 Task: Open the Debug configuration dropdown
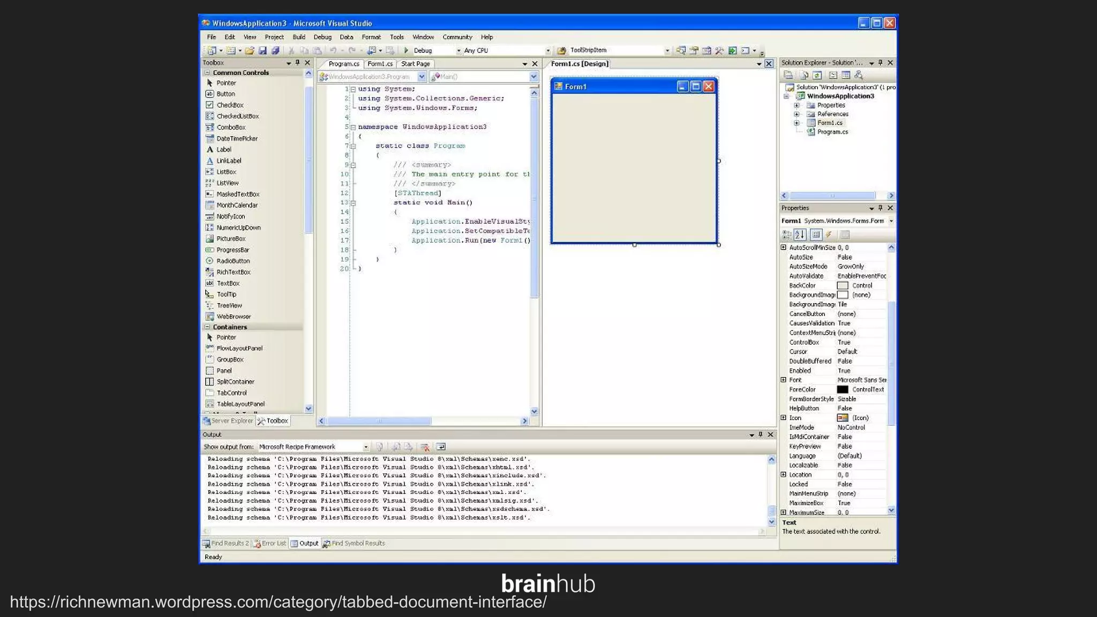point(459,50)
